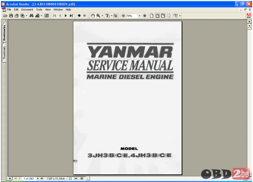Screen dimensions: 253x182
Task: Click the Acrobat document icon in the menu bar
Action: (x=4, y=10)
